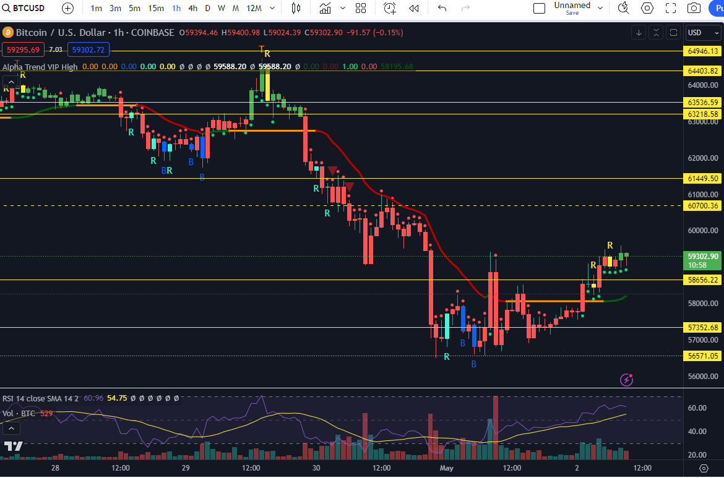Open the price scale settings gear icon

pyautogui.click(x=703, y=468)
